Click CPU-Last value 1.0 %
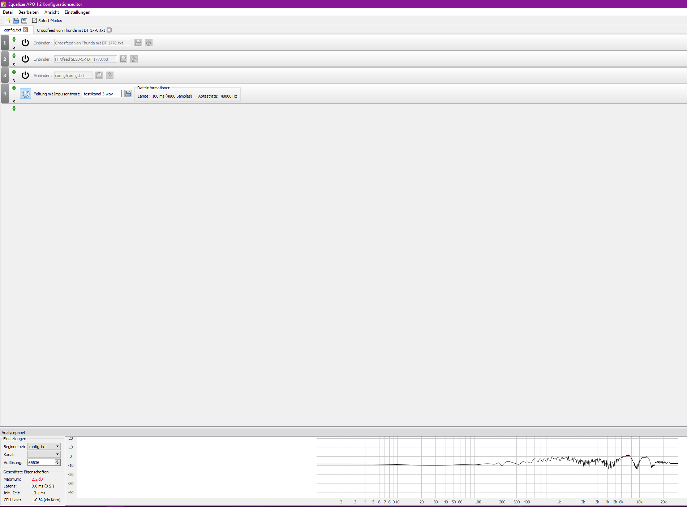 [46, 500]
